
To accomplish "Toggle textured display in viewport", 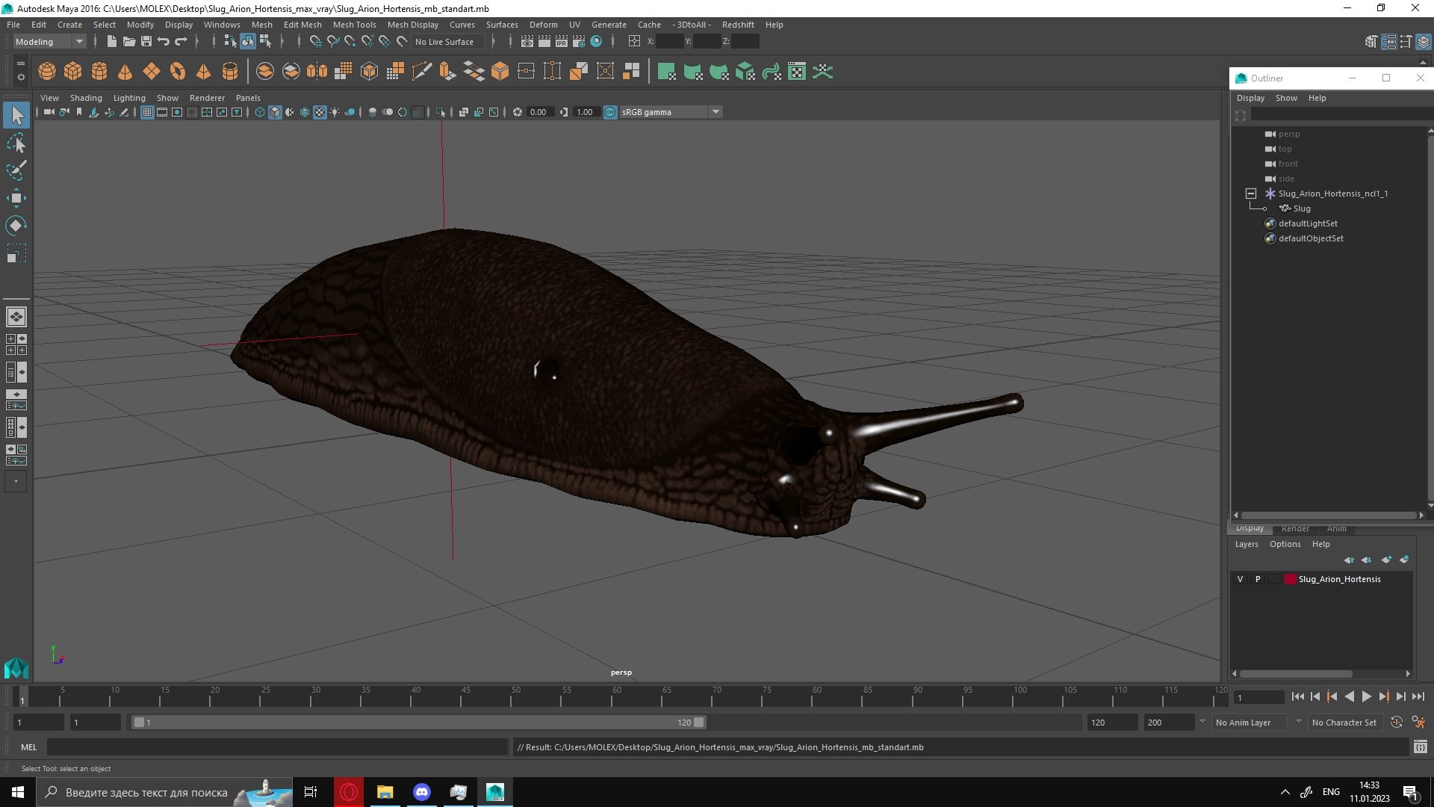I will (x=320, y=112).
